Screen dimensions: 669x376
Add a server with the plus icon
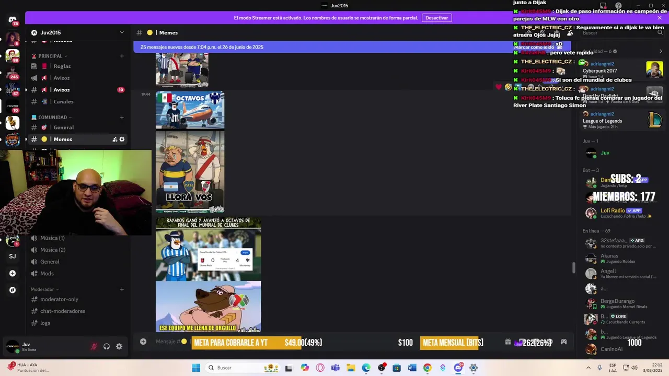[x=13, y=273]
